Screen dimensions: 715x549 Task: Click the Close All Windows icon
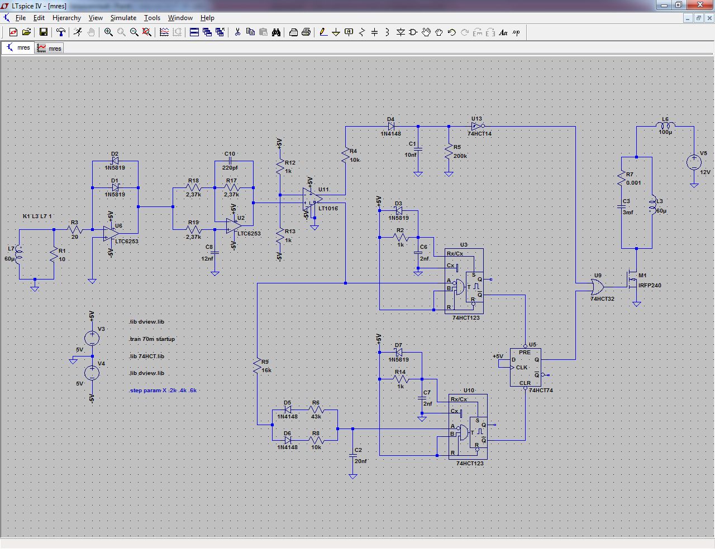[x=220, y=32]
